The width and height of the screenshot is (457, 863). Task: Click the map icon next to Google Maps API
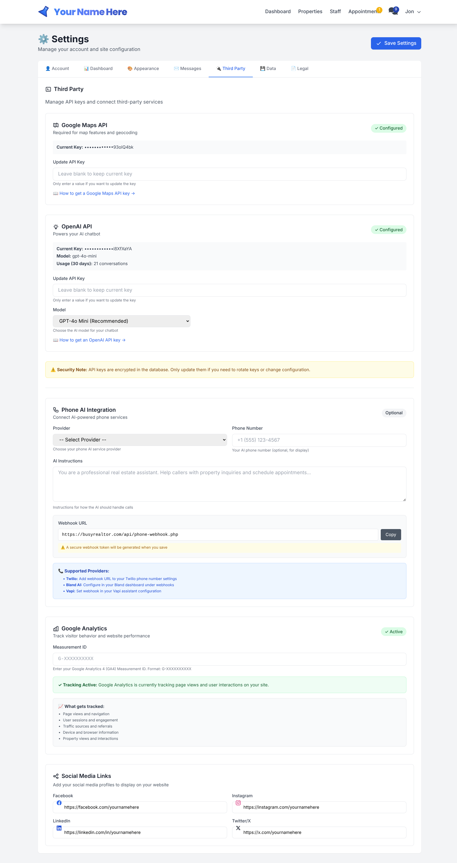pyautogui.click(x=56, y=125)
